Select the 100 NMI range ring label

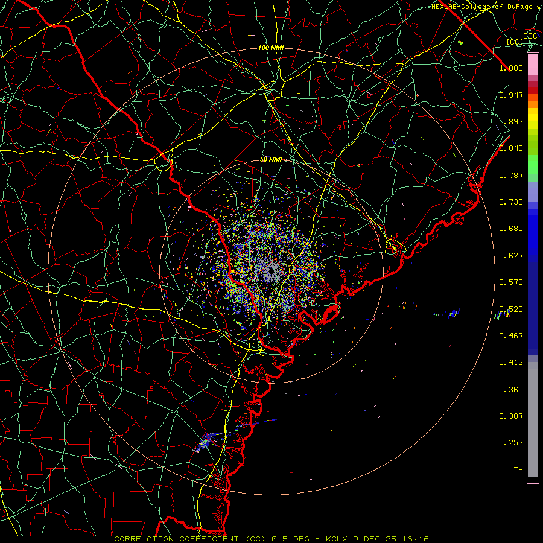click(271, 48)
